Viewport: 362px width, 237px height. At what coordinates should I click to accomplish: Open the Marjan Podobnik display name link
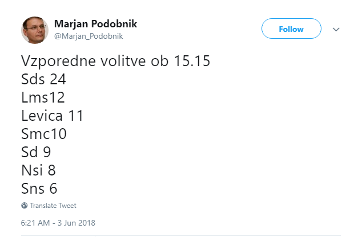click(x=95, y=24)
